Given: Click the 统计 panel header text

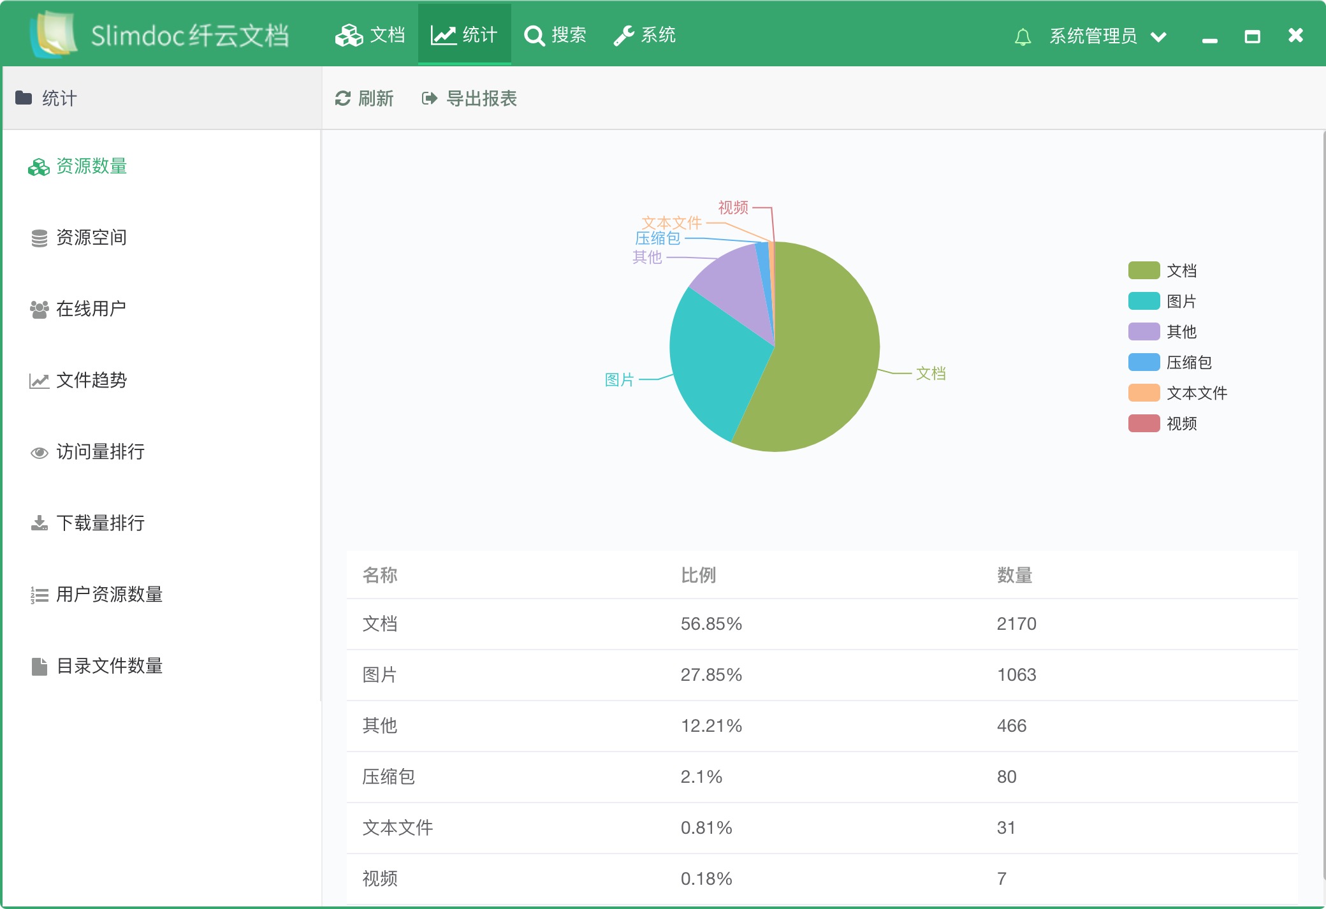Looking at the screenshot, I should point(59,98).
